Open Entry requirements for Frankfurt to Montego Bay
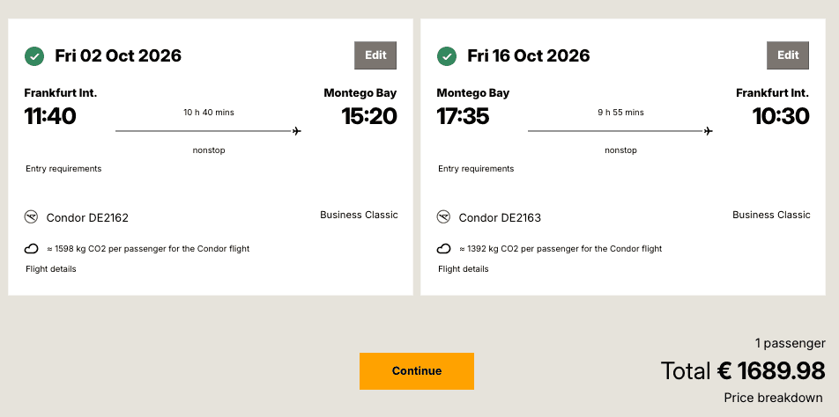This screenshot has height=417, width=839. click(x=63, y=169)
